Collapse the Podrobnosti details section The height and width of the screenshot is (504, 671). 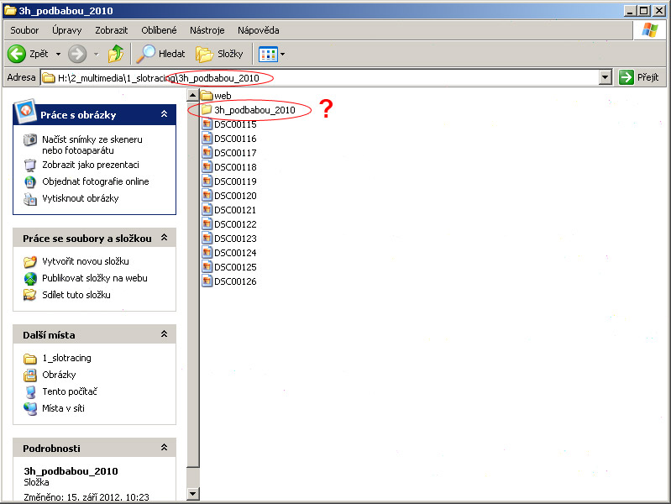(x=164, y=449)
